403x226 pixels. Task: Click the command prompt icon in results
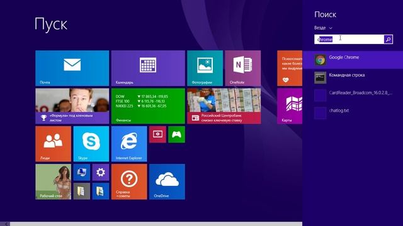click(x=321, y=78)
